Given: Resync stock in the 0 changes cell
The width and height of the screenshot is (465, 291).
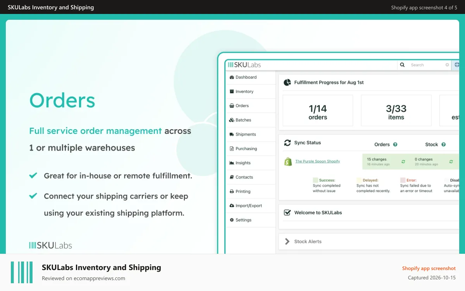Looking at the screenshot, I should (x=451, y=161).
